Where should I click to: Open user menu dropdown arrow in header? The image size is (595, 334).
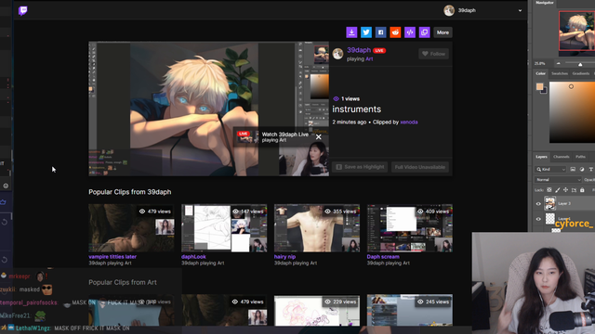[x=520, y=10]
